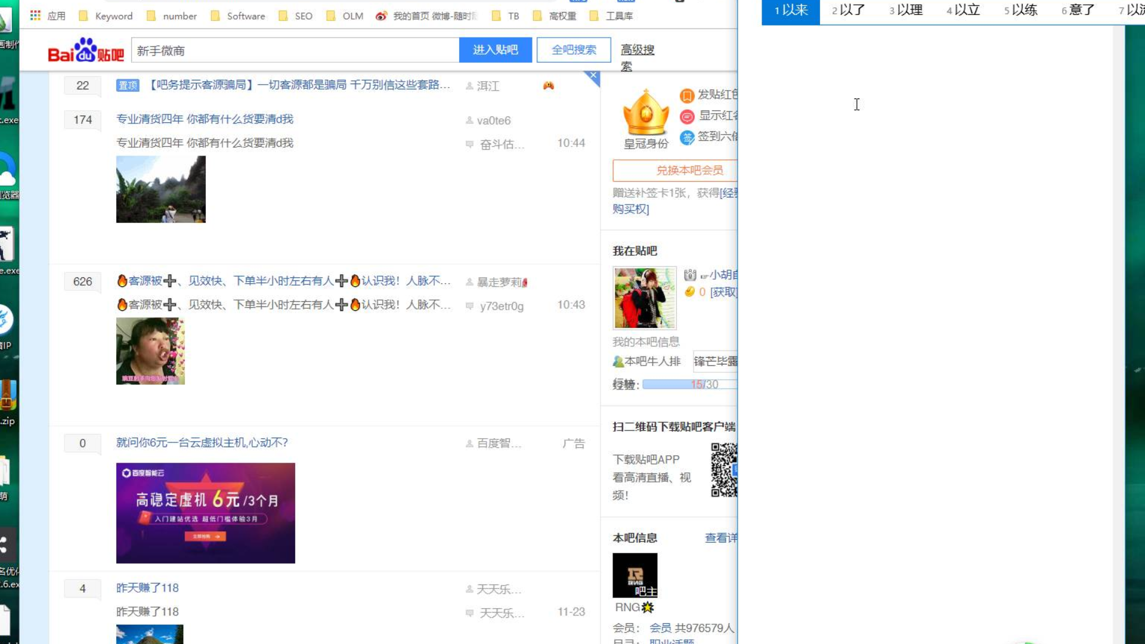Open the SEO bookmark folder
Screen dimensions: 1145x644
point(296,16)
